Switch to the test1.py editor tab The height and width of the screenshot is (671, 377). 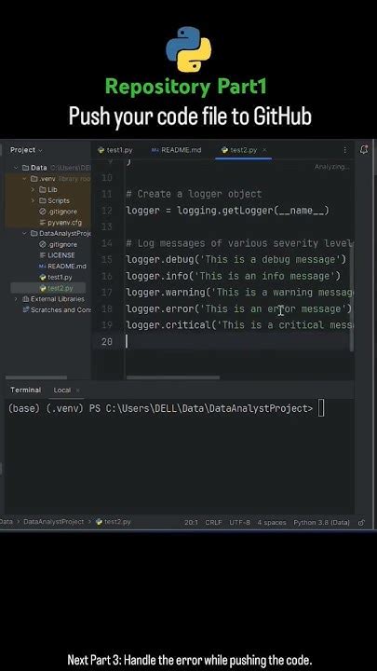click(115, 150)
